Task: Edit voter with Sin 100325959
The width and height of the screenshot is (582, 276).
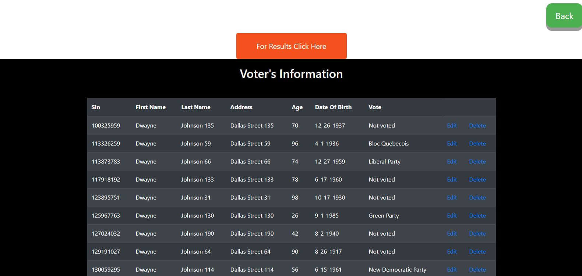Action: (x=452, y=126)
